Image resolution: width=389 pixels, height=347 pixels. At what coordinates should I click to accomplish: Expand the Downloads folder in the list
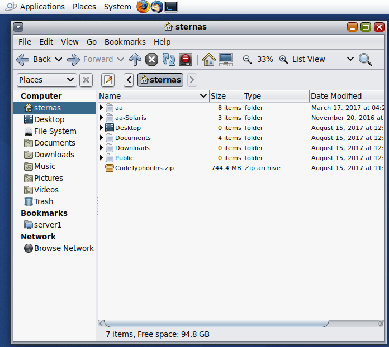[x=101, y=148]
